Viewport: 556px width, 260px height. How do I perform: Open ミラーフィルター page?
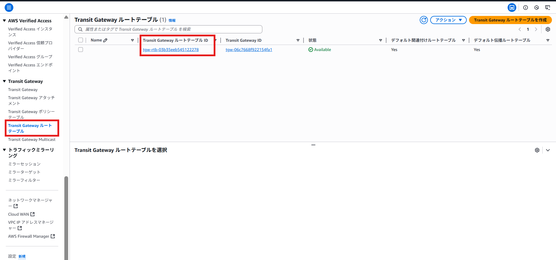coord(24,180)
